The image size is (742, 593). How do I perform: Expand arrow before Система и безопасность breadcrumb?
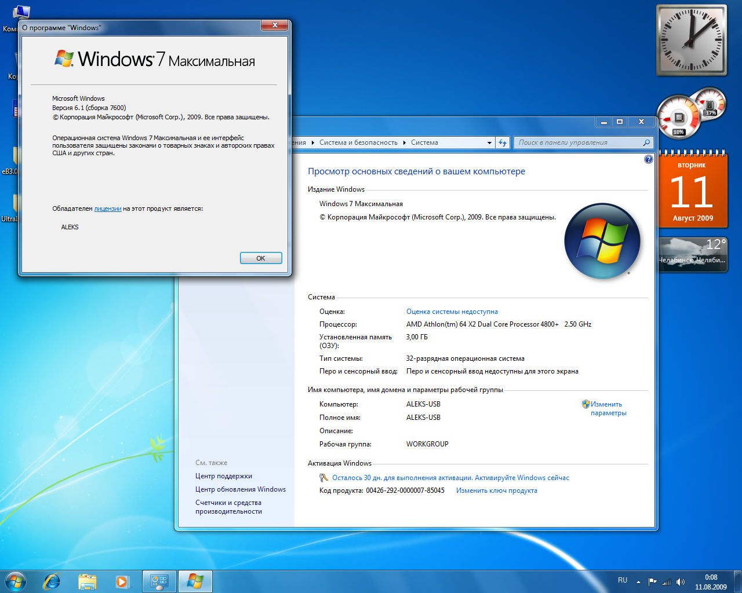coord(312,142)
